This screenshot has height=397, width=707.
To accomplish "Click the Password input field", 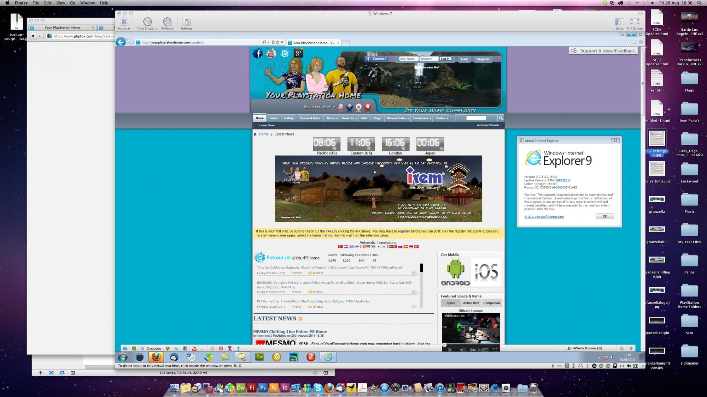I will coord(428,59).
